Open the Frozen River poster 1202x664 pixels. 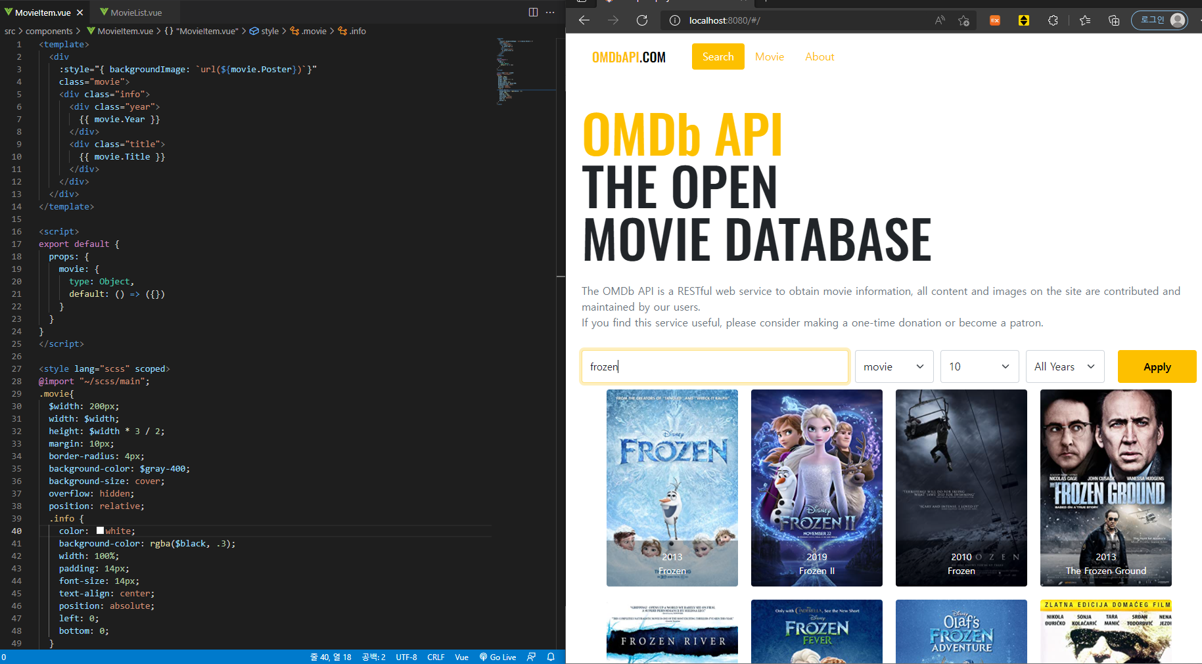pyautogui.click(x=672, y=631)
